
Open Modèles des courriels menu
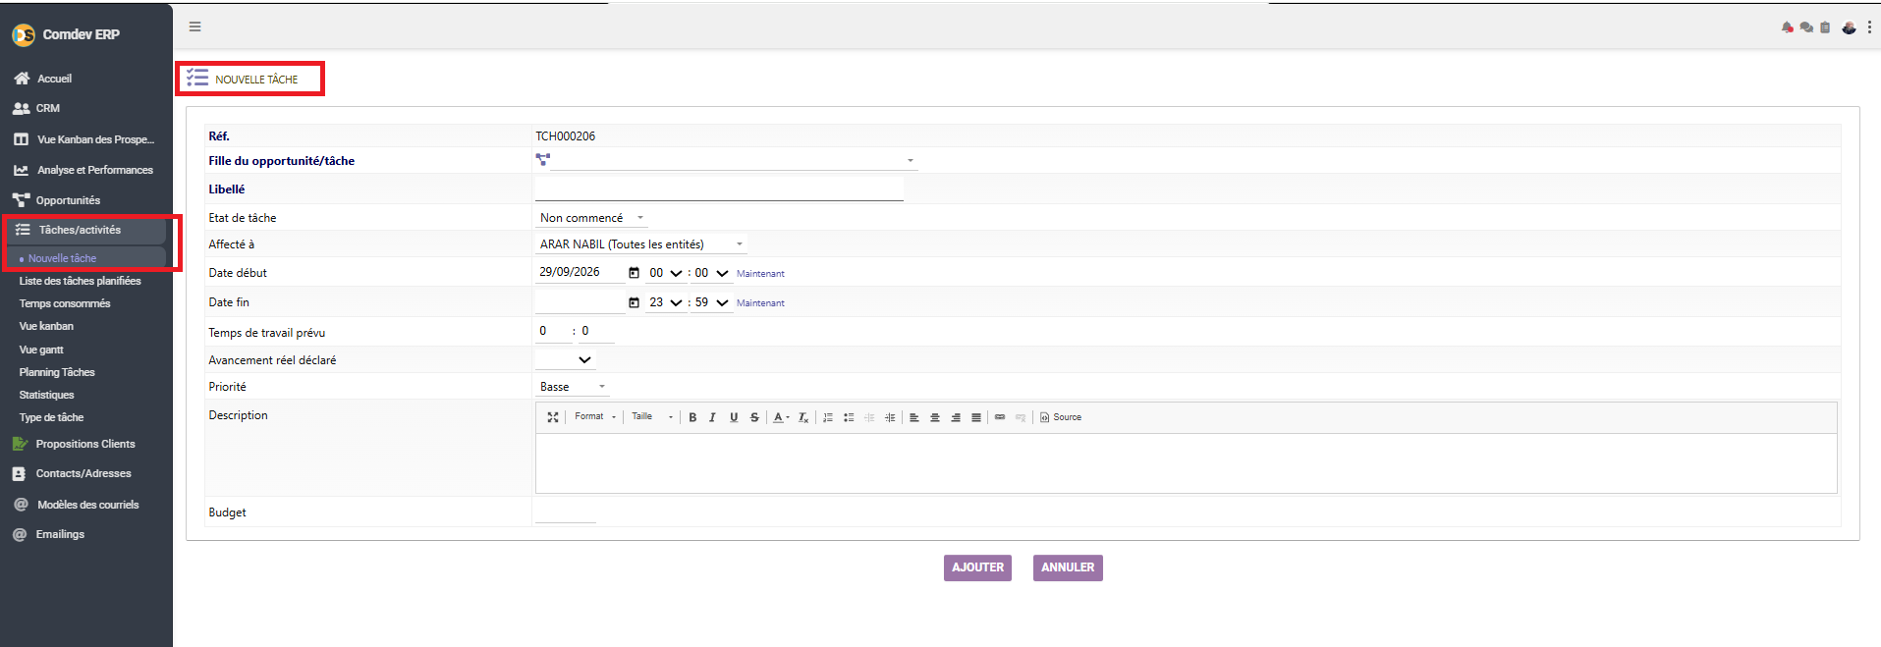click(77, 505)
